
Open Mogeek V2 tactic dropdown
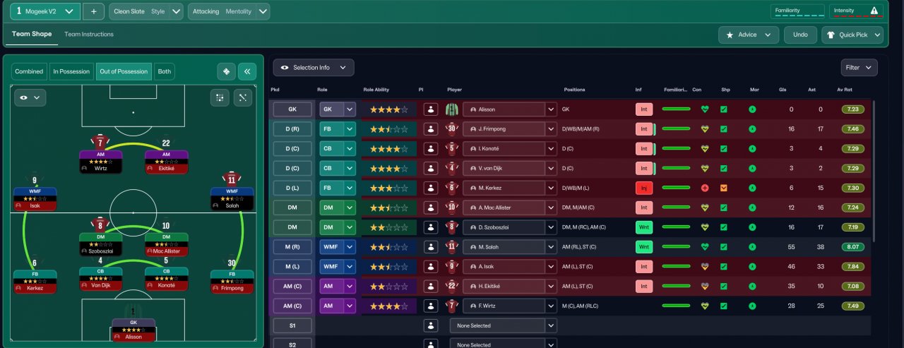coord(45,11)
